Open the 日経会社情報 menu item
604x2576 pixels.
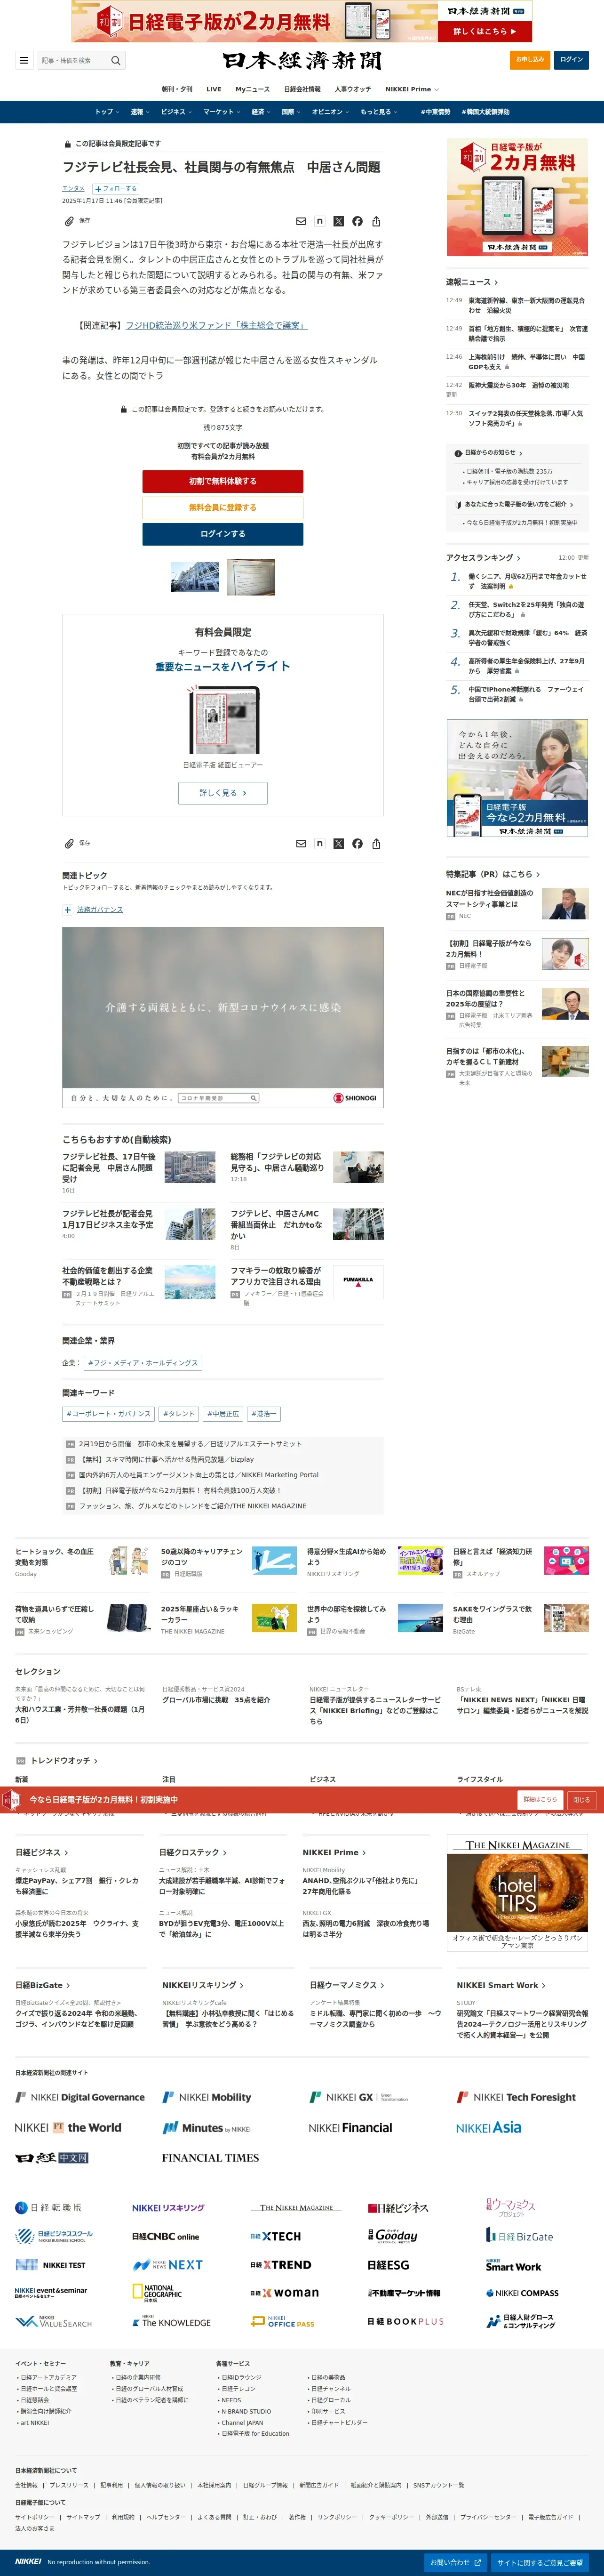302,89
